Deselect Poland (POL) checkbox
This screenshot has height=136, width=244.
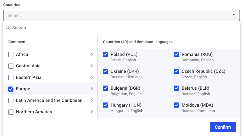coord(106,55)
